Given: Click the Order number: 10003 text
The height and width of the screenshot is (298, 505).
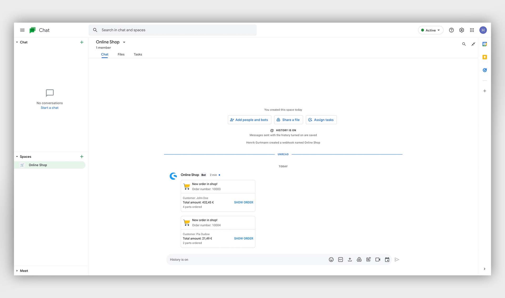Looking at the screenshot, I should point(206,189).
